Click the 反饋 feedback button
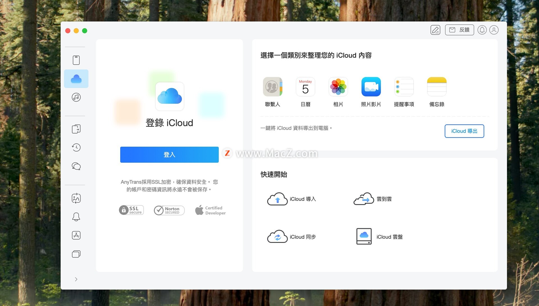539x306 pixels. (460, 30)
